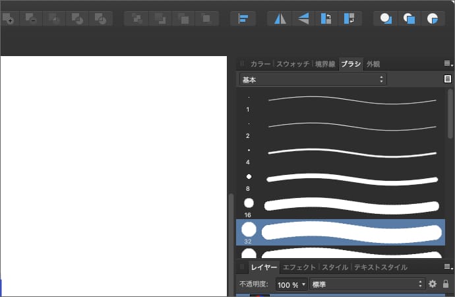Open the opacity 100 % dropdown arrow
This screenshot has height=297, width=455.
click(x=303, y=284)
